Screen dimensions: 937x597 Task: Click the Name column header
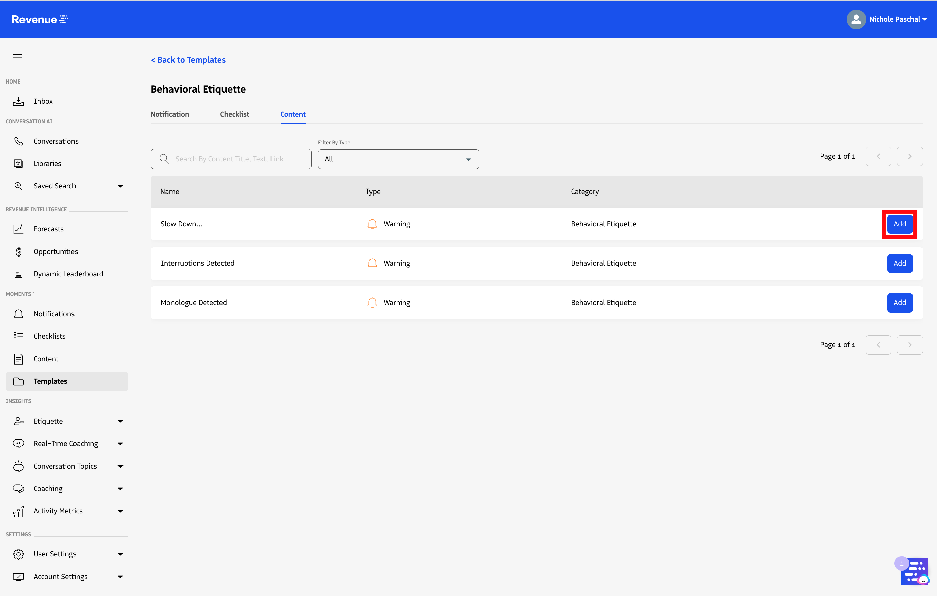170,192
